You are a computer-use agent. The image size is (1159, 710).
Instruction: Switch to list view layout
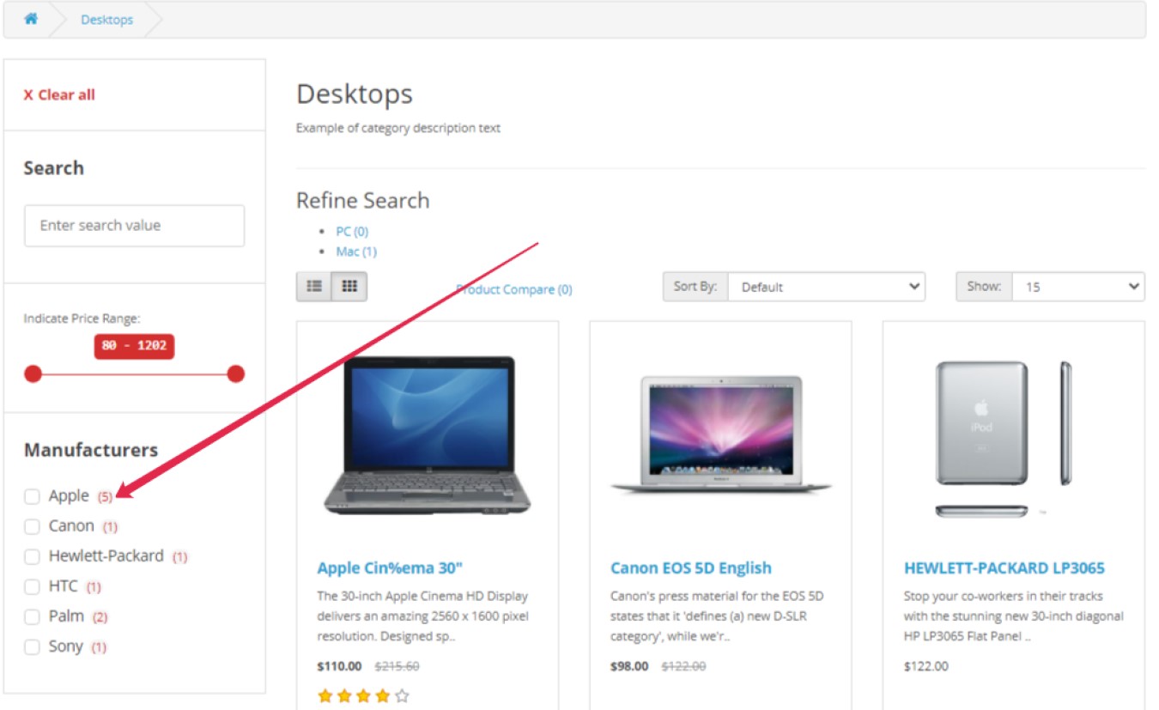tap(314, 287)
